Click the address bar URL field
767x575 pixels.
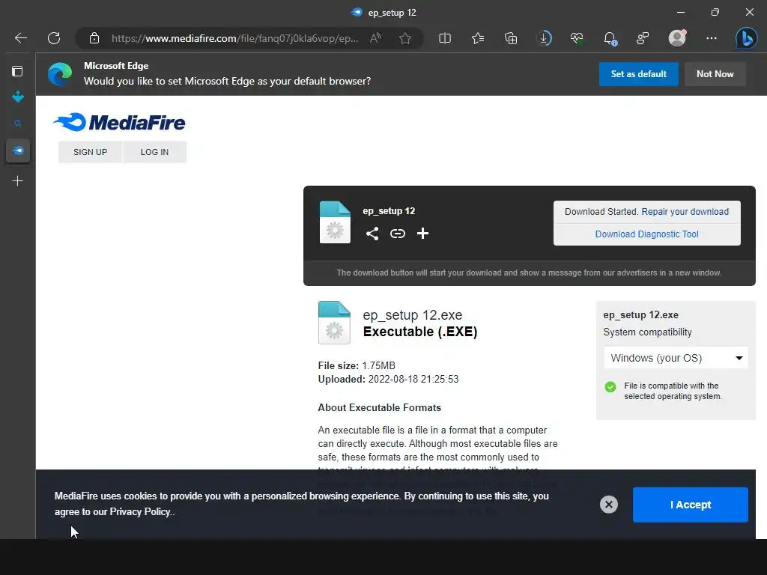click(234, 38)
